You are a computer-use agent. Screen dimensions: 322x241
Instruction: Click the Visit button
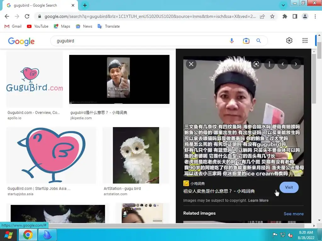pos(289,187)
